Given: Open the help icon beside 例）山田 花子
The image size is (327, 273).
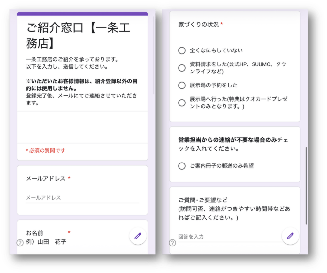Looking at the screenshot, I should tap(20, 243).
